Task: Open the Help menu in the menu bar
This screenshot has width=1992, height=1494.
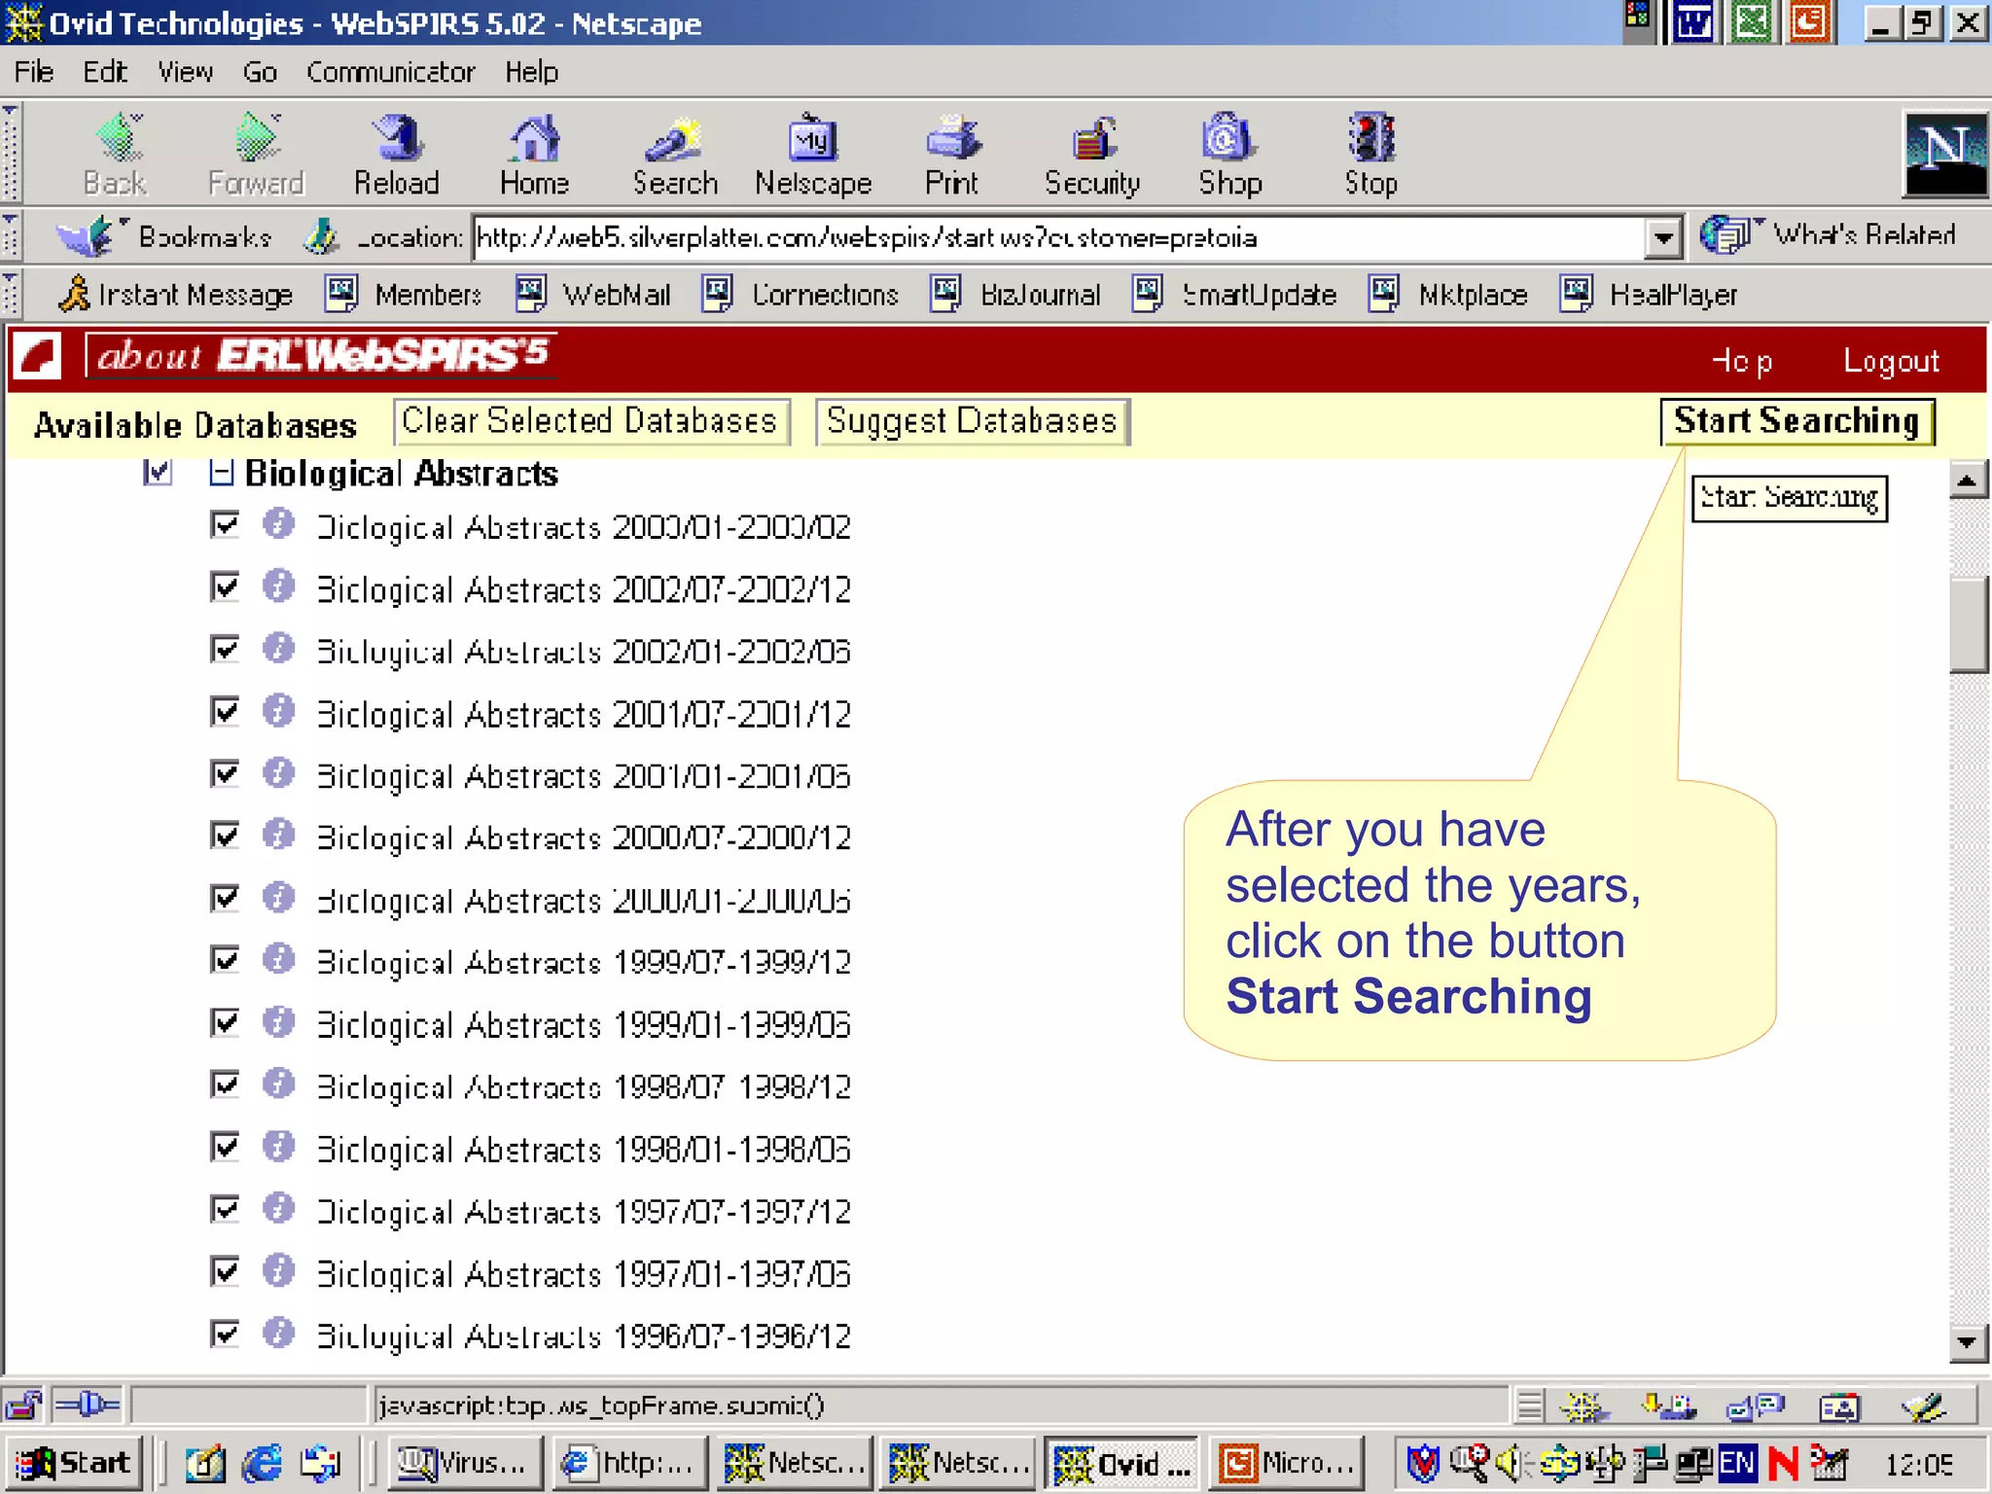Action: (x=532, y=72)
